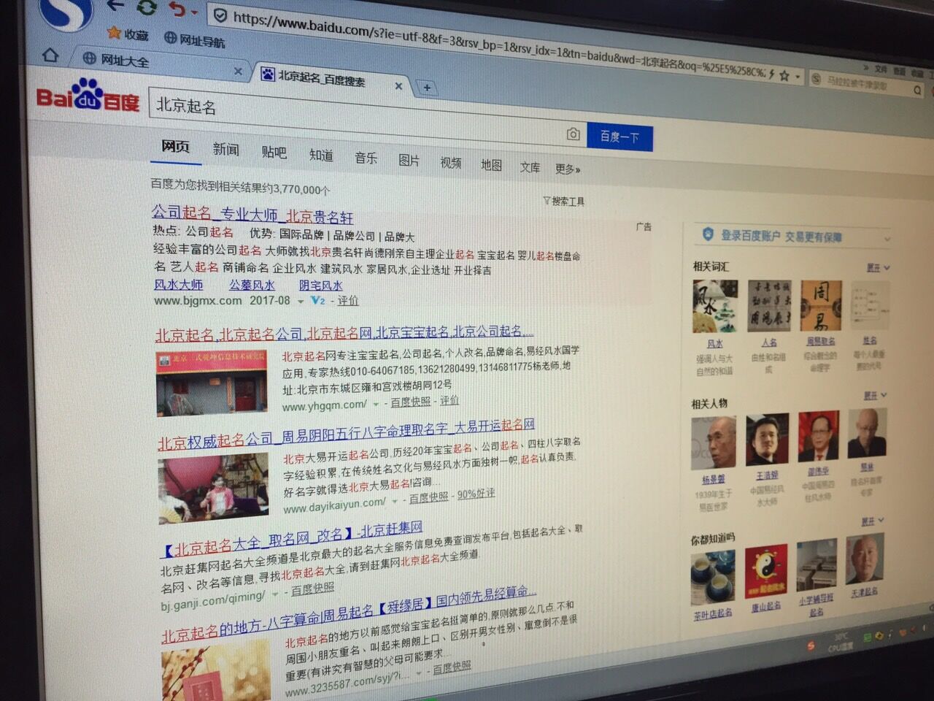Open result 【北京起名大全_取名网_改名】-北京赶集网
Viewport: 934px width, 701px height.
[293, 538]
